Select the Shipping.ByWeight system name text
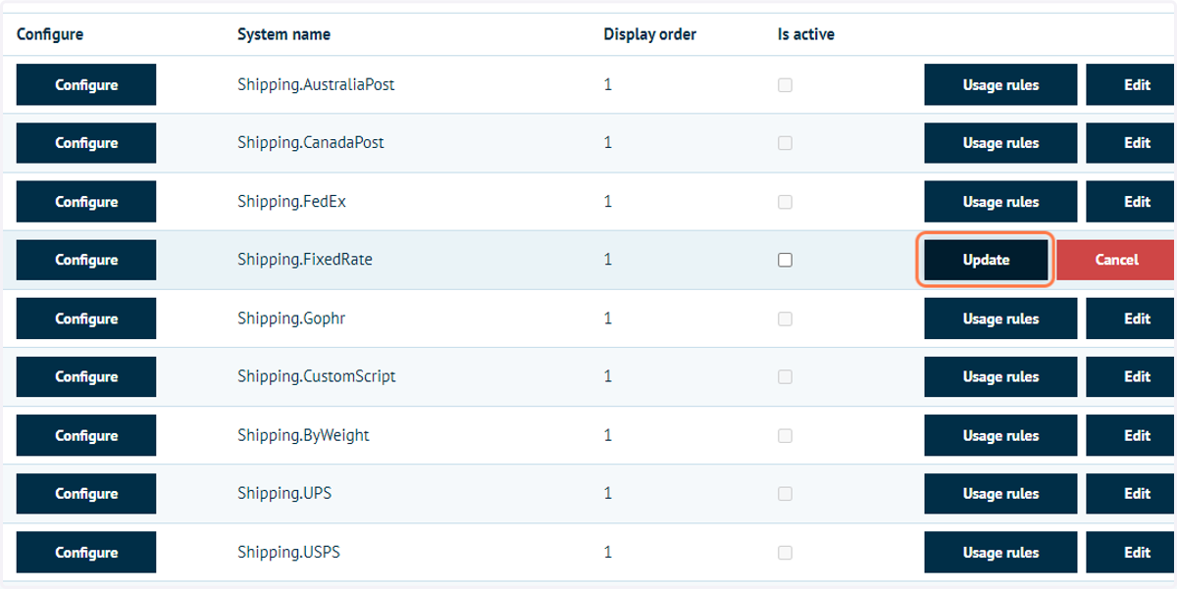Screen dimensions: 1177x589 point(303,435)
